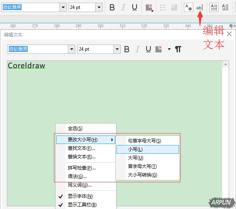Toggle the 显示字体(N) checked option

coord(80,196)
